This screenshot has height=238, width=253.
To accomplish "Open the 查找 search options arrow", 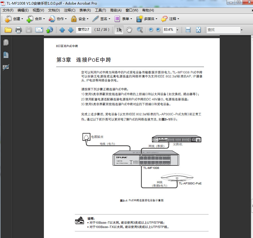I will coord(242,30).
